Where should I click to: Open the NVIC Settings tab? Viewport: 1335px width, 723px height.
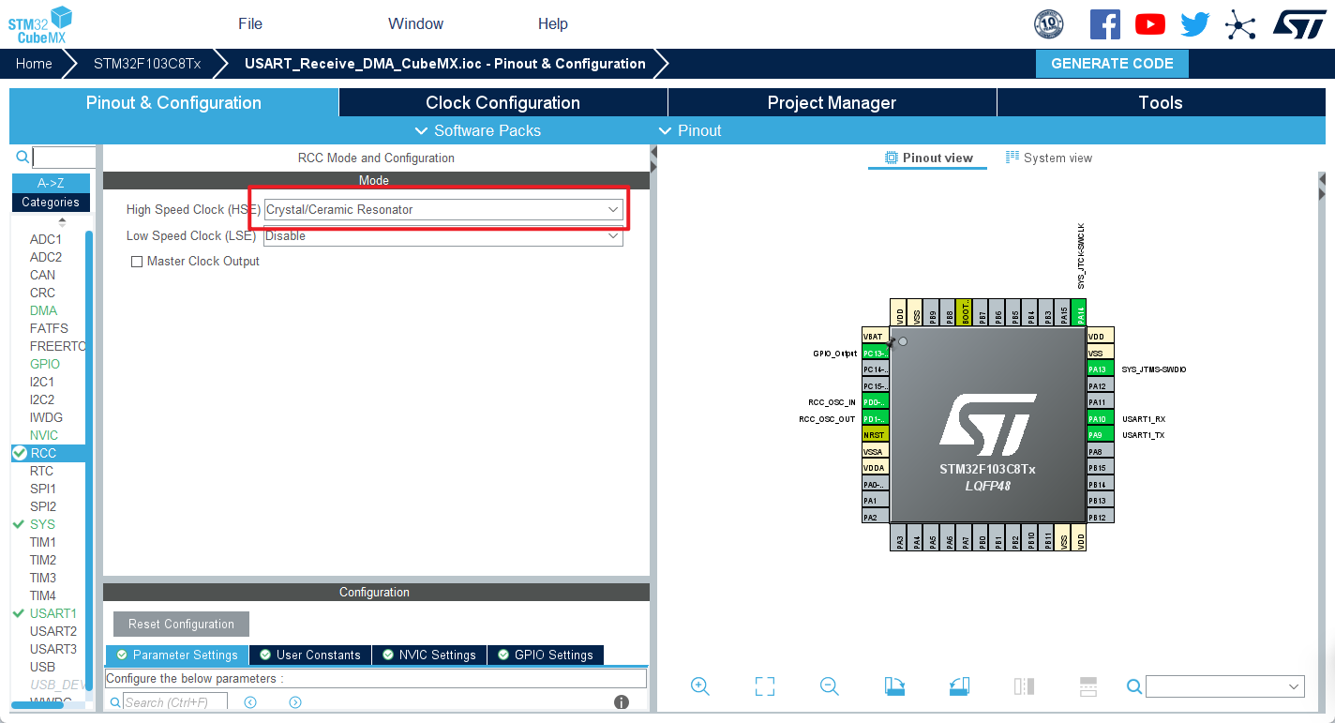[429, 655]
